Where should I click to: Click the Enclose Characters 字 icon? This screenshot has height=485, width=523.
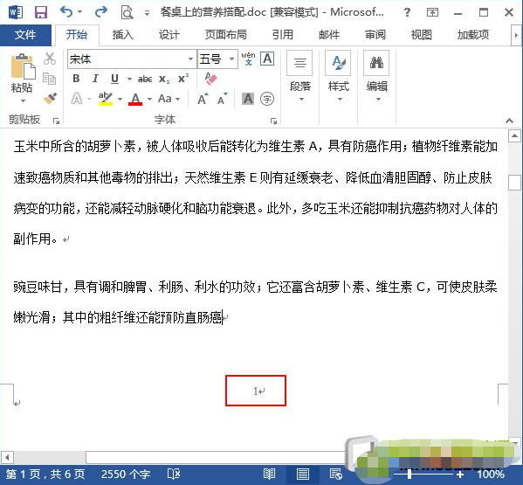[267, 99]
